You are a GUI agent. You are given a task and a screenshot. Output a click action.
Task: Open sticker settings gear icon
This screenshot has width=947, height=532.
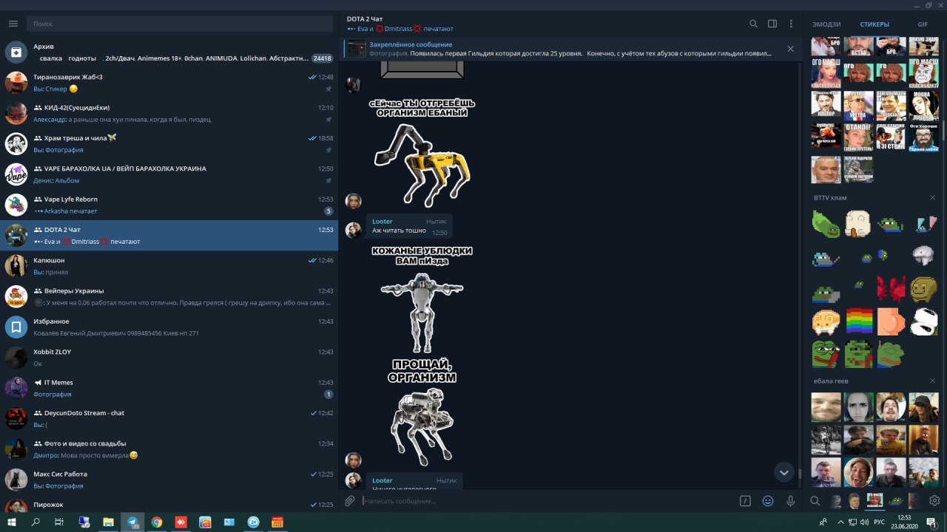[x=934, y=501]
